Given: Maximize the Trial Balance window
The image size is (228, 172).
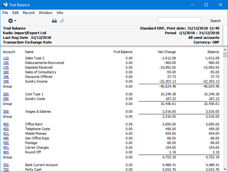Looking at the screenshot, I should [206, 5].
